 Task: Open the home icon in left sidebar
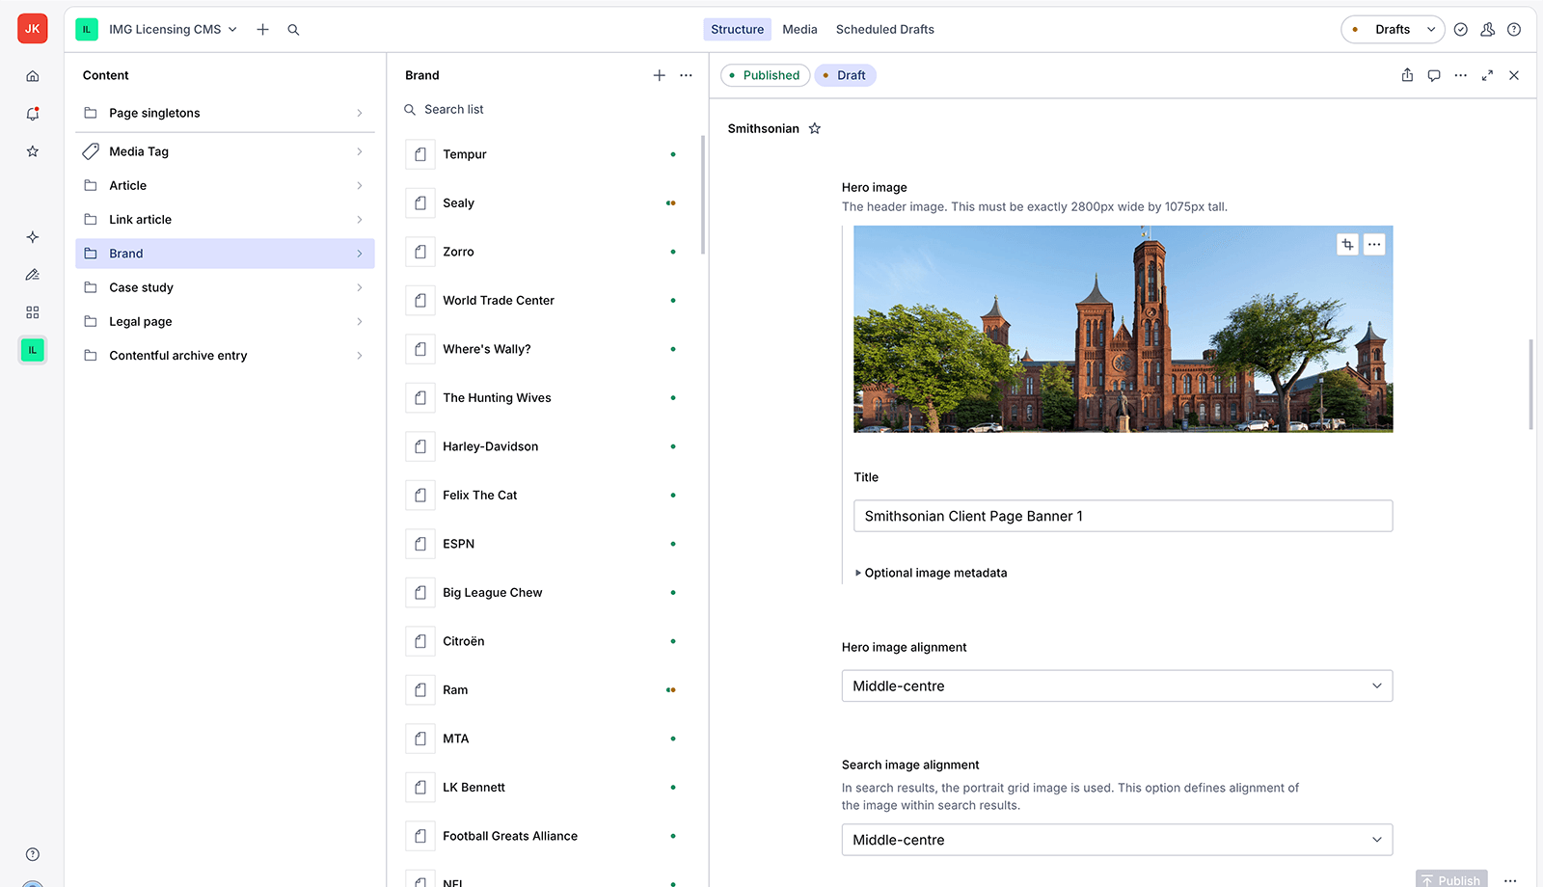coord(33,76)
